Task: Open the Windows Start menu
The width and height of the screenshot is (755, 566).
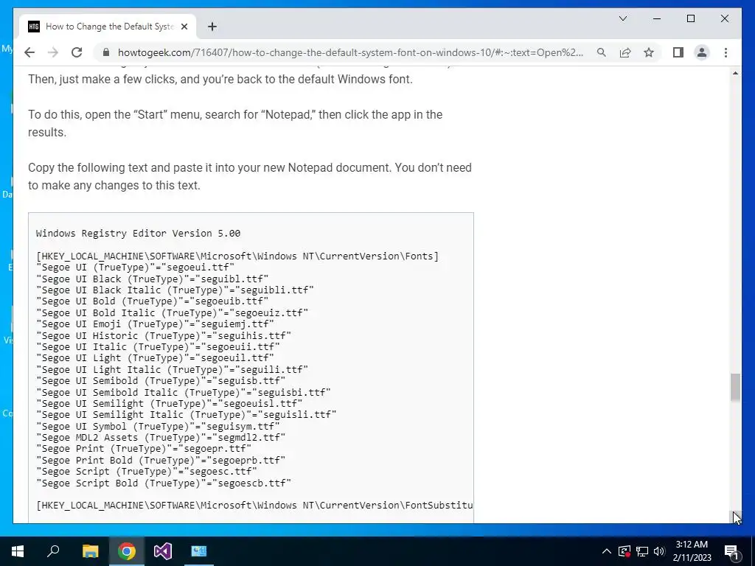Action: (18, 551)
